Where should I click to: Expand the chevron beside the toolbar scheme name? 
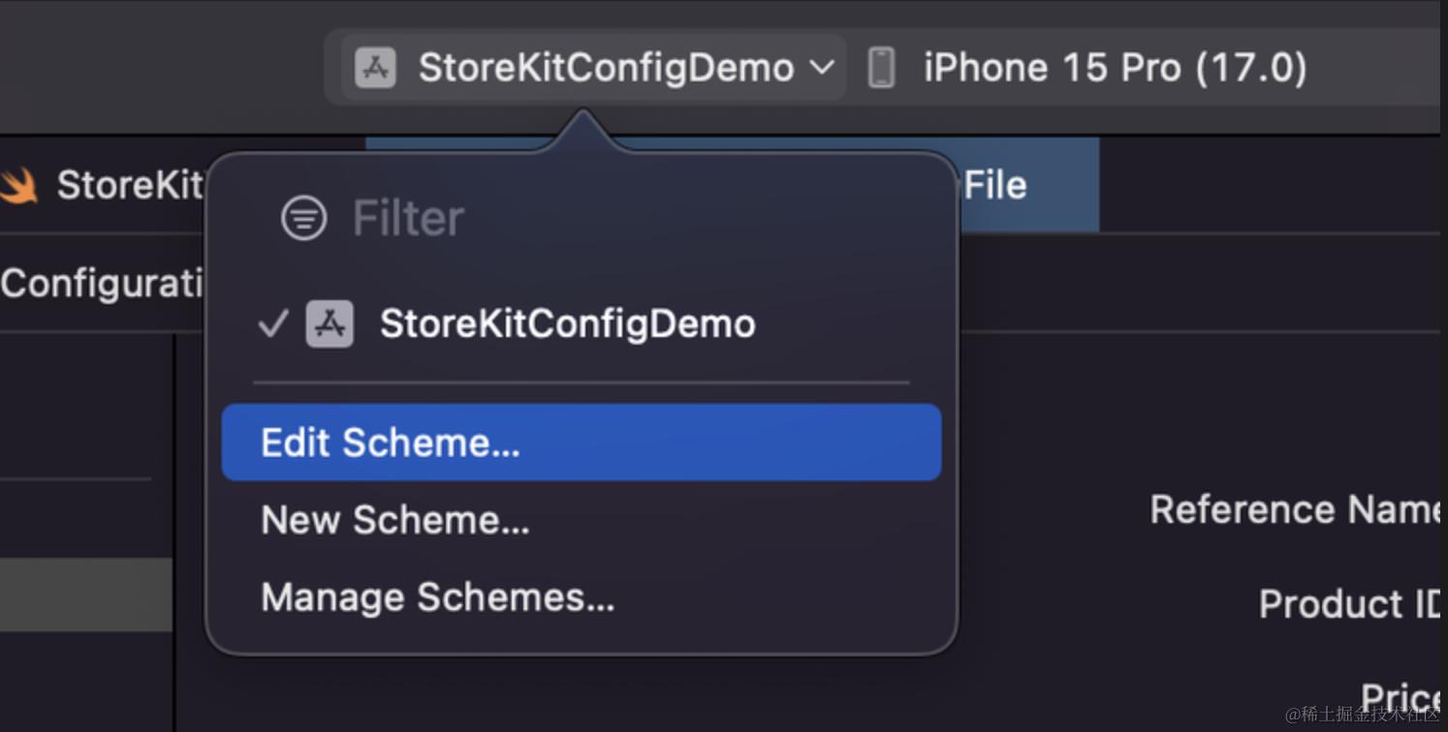tap(821, 68)
